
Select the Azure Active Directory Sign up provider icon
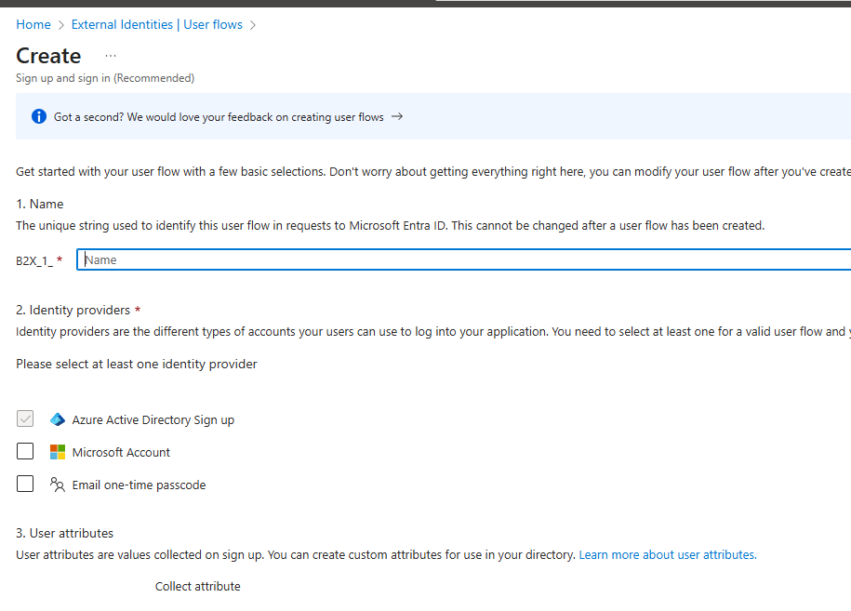click(58, 419)
